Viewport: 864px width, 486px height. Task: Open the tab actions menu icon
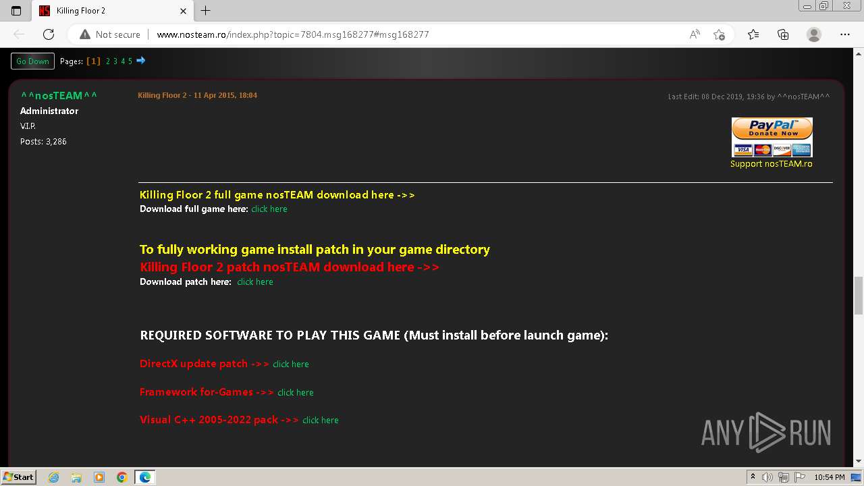pyautogui.click(x=16, y=11)
